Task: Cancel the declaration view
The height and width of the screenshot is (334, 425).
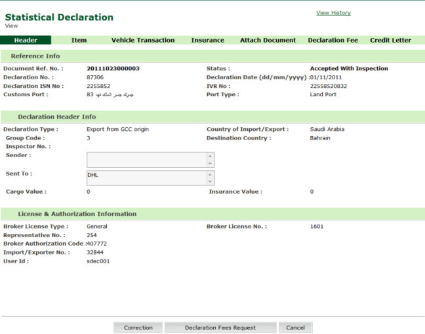Action: click(295, 327)
